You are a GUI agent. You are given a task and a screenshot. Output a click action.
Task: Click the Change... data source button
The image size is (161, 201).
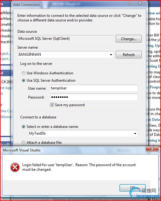[x=129, y=39]
